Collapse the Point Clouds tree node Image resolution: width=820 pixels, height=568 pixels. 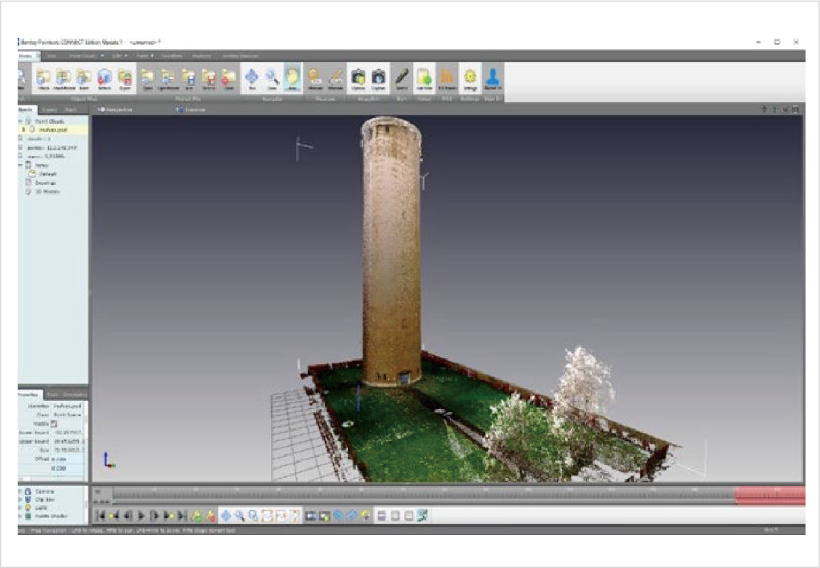point(20,121)
